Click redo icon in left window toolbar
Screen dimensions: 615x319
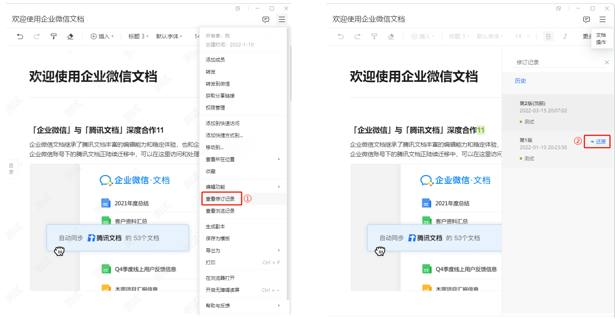pos(37,36)
